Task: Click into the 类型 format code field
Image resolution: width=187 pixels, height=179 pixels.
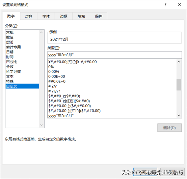Action: [x=114, y=55]
